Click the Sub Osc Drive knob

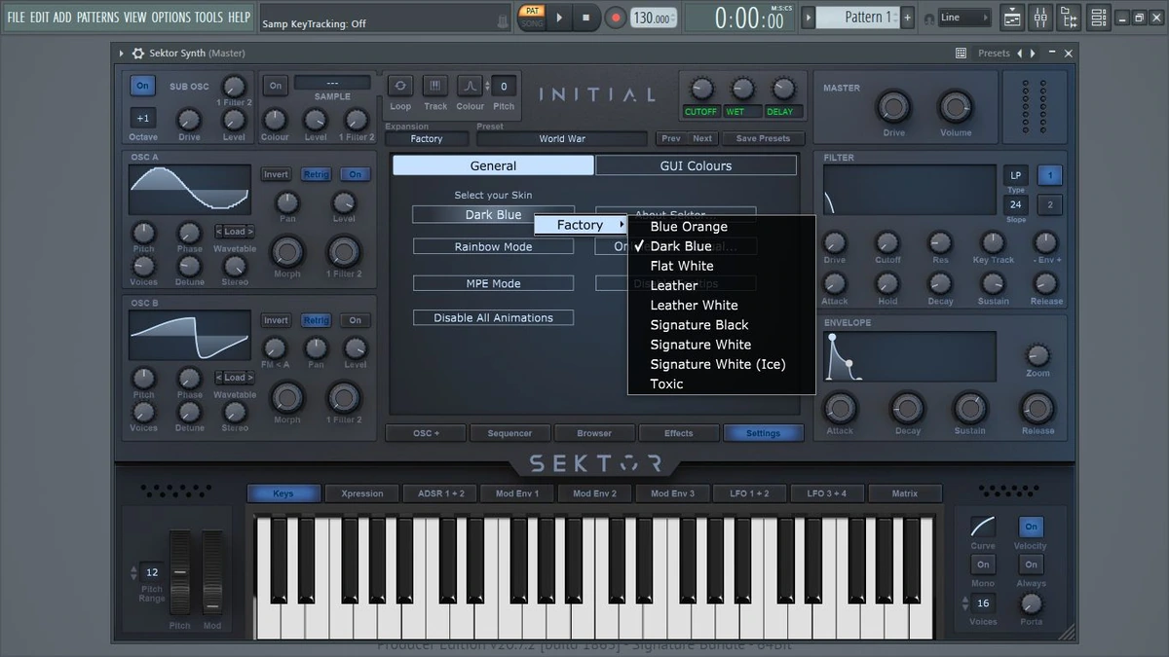click(189, 120)
